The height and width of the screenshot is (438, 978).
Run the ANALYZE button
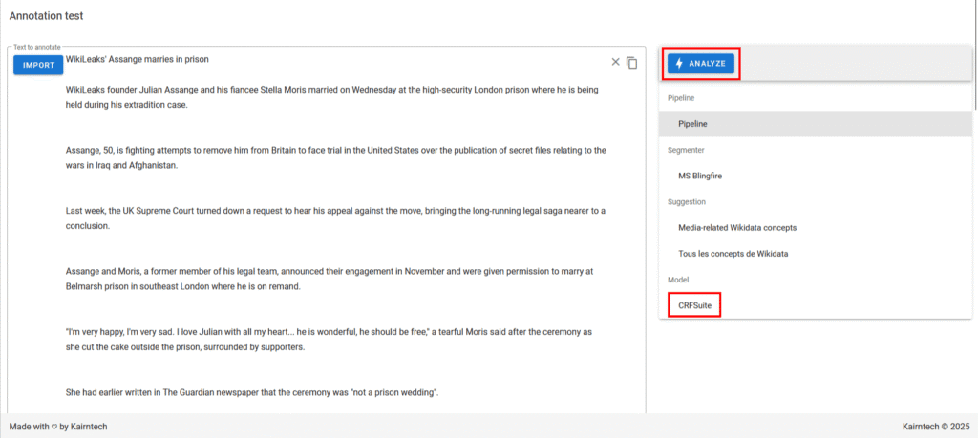click(x=701, y=64)
